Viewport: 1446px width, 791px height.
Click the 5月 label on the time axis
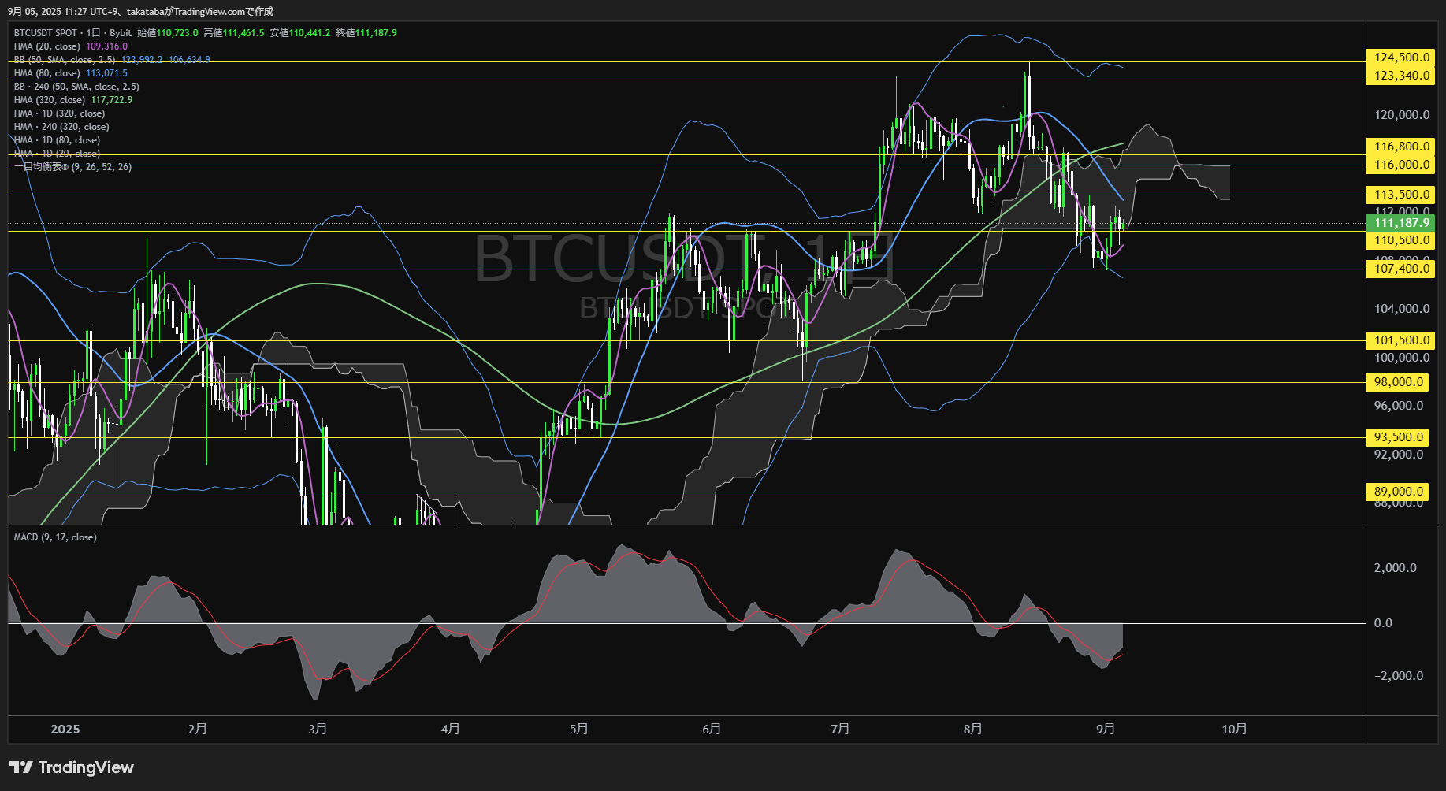pyautogui.click(x=578, y=730)
